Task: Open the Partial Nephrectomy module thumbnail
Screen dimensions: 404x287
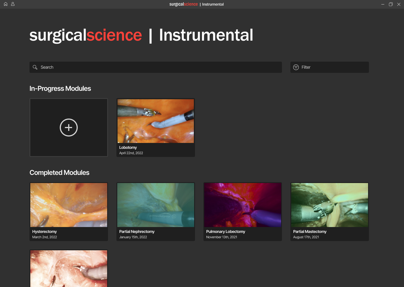Action: [156, 205]
